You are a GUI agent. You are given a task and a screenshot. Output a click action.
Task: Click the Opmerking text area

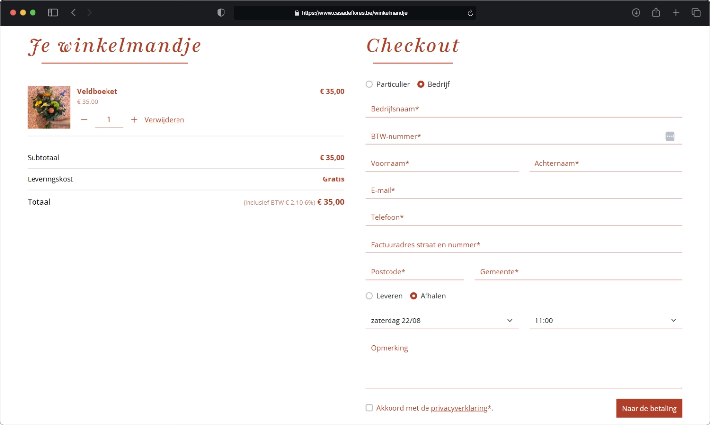click(x=524, y=364)
